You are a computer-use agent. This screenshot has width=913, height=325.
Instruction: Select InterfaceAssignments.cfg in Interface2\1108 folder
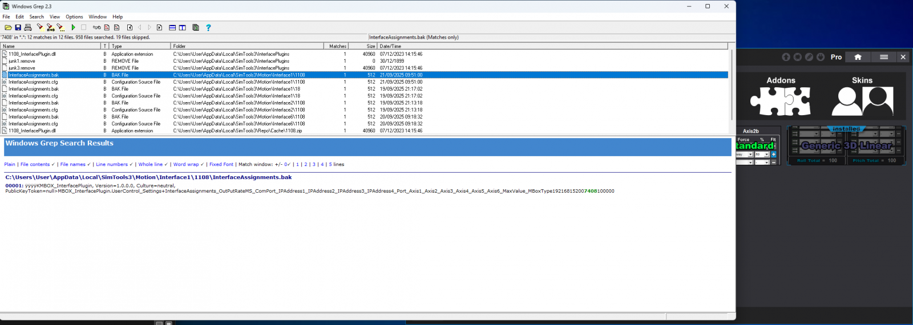365,109
